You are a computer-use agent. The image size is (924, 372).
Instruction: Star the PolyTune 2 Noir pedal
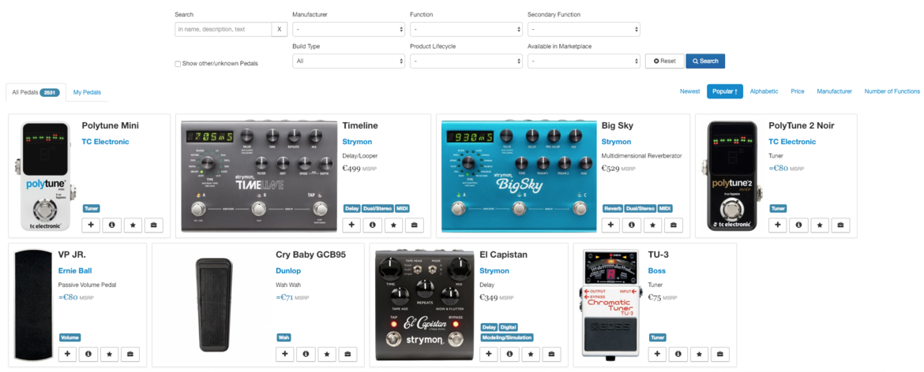(x=820, y=225)
